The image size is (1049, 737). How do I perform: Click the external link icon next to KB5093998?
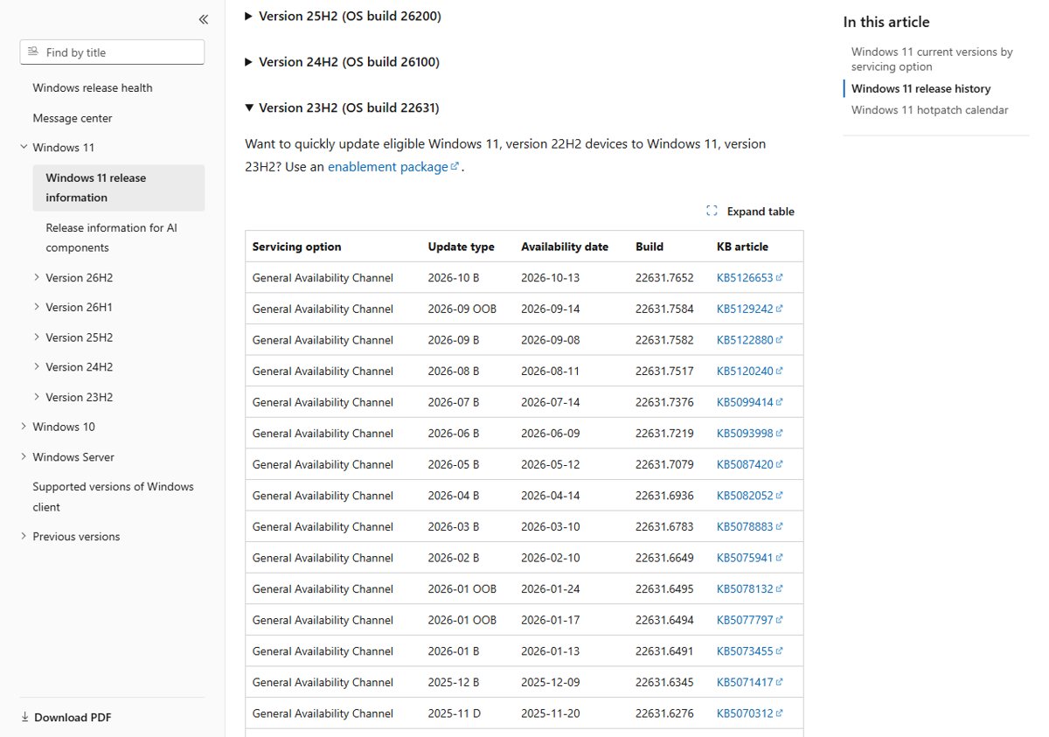coord(779,433)
